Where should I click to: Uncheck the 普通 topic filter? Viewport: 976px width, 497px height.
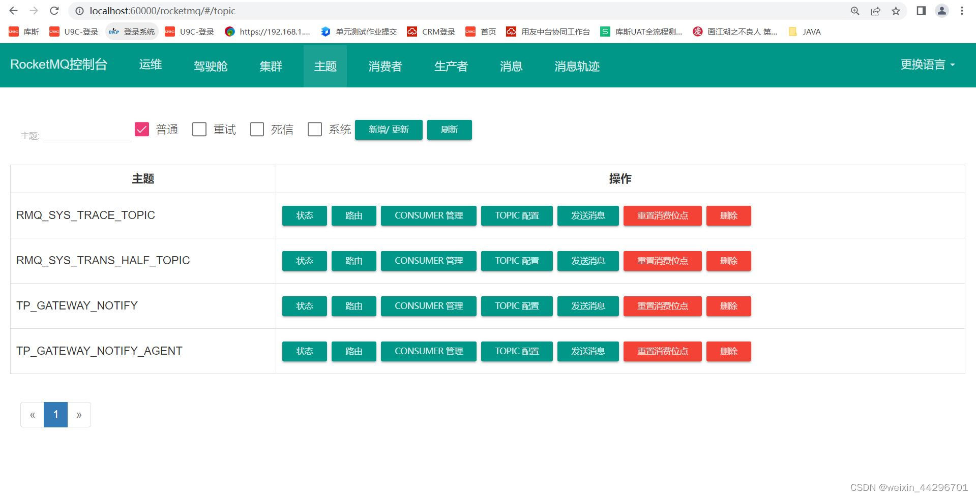pyautogui.click(x=142, y=129)
